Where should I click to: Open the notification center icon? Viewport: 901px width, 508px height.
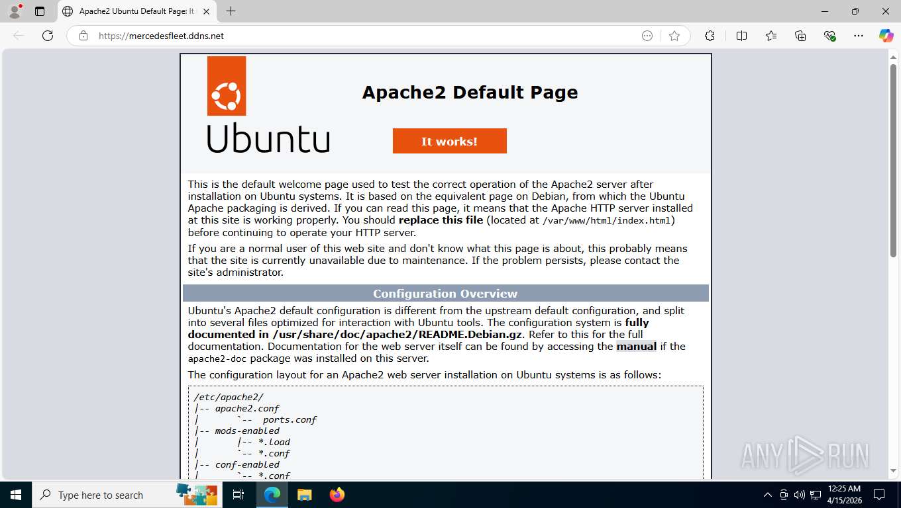879,495
